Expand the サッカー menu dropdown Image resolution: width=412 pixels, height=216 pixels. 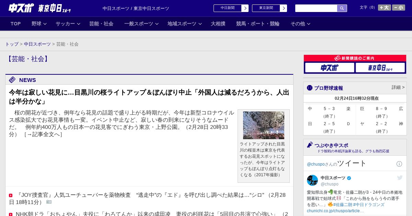coord(68,24)
